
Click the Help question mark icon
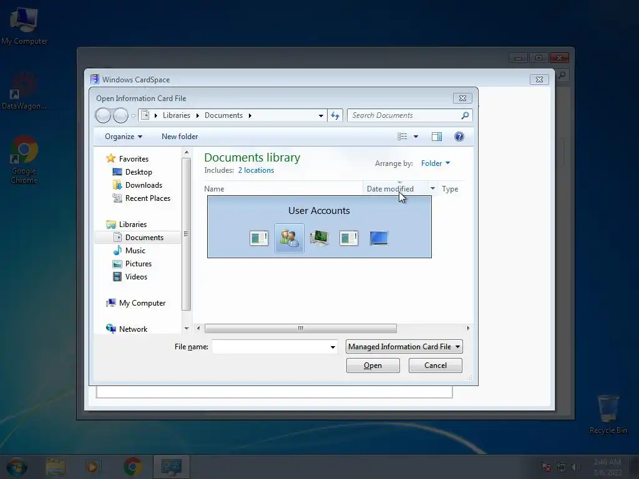(459, 137)
